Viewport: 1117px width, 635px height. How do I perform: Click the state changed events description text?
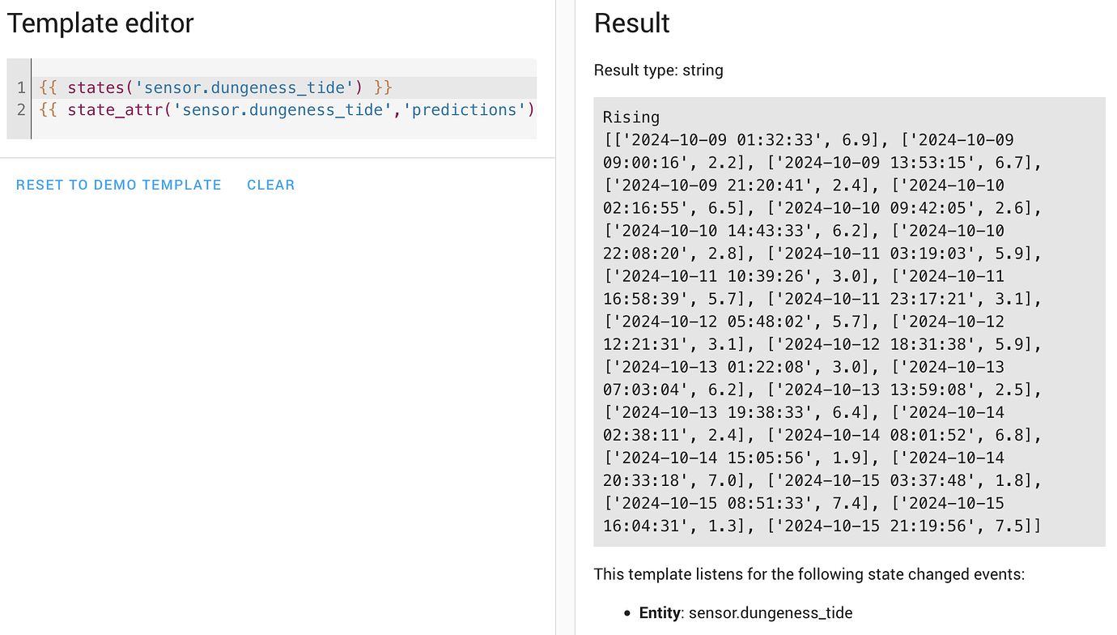pos(809,574)
